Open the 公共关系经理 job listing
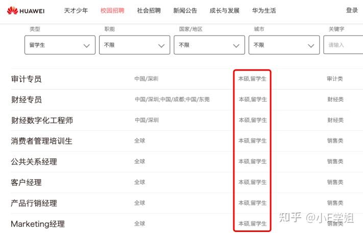363x233 pixels. coord(34,161)
